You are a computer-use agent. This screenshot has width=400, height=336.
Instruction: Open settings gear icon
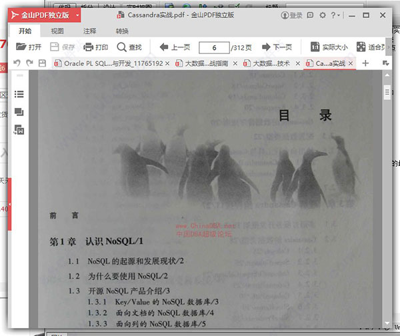[x=323, y=15]
